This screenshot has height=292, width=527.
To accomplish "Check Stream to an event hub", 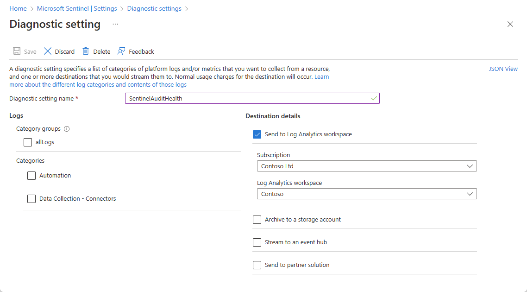I will pos(257,242).
